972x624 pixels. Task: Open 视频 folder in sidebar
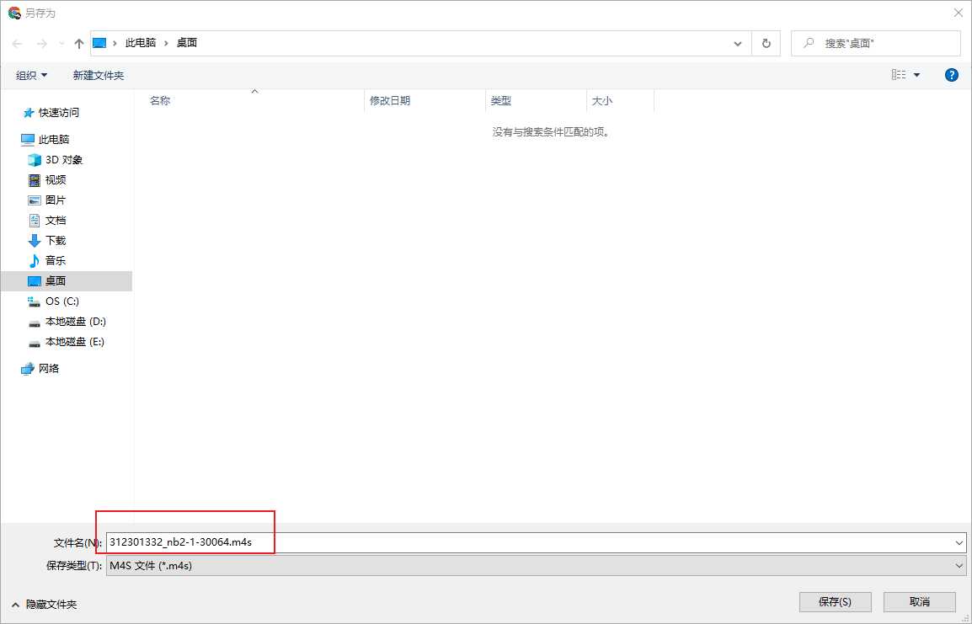[56, 179]
